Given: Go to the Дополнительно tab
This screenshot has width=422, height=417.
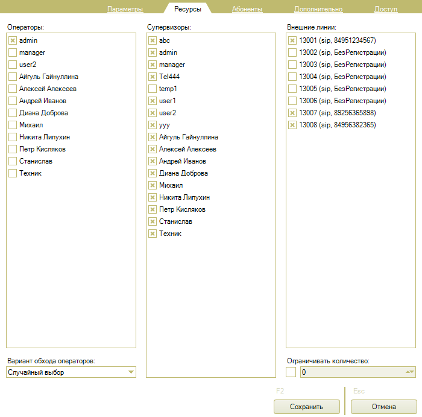Looking at the screenshot, I should (x=318, y=9).
